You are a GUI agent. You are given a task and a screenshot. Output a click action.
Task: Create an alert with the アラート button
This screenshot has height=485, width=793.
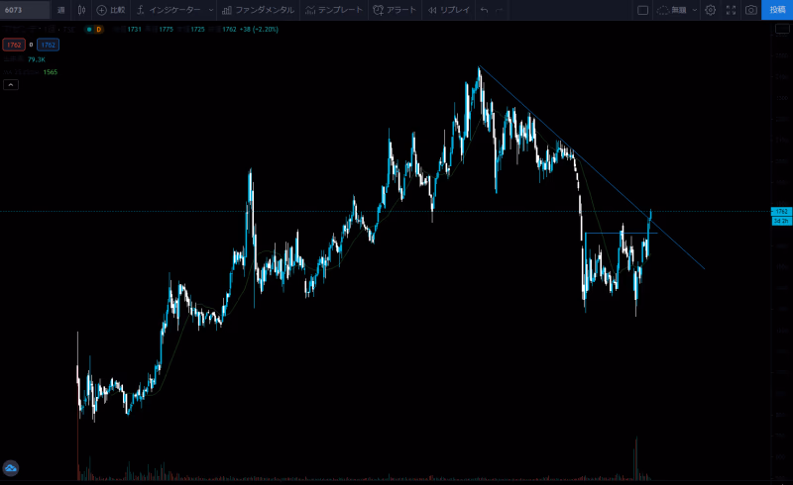(x=394, y=10)
